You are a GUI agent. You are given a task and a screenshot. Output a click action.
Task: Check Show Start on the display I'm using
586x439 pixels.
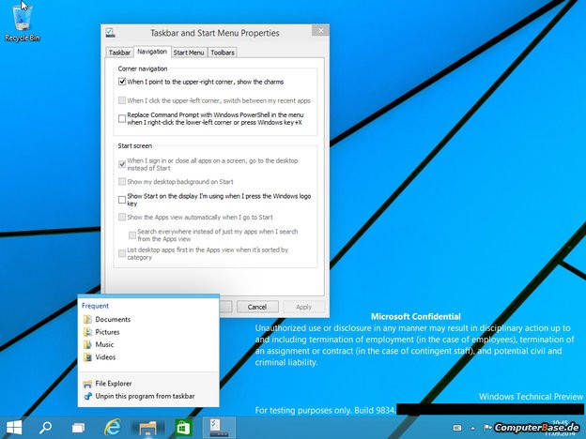pos(123,199)
